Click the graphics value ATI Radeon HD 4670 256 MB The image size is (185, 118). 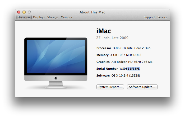coord(132,62)
